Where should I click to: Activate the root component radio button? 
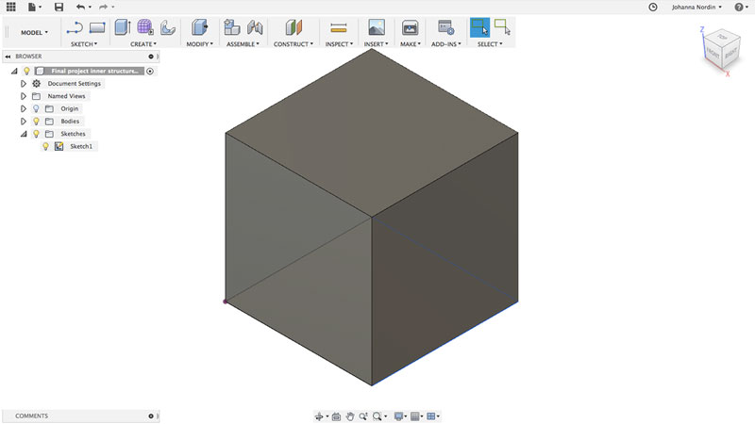pyautogui.click(x=150, y=72)
